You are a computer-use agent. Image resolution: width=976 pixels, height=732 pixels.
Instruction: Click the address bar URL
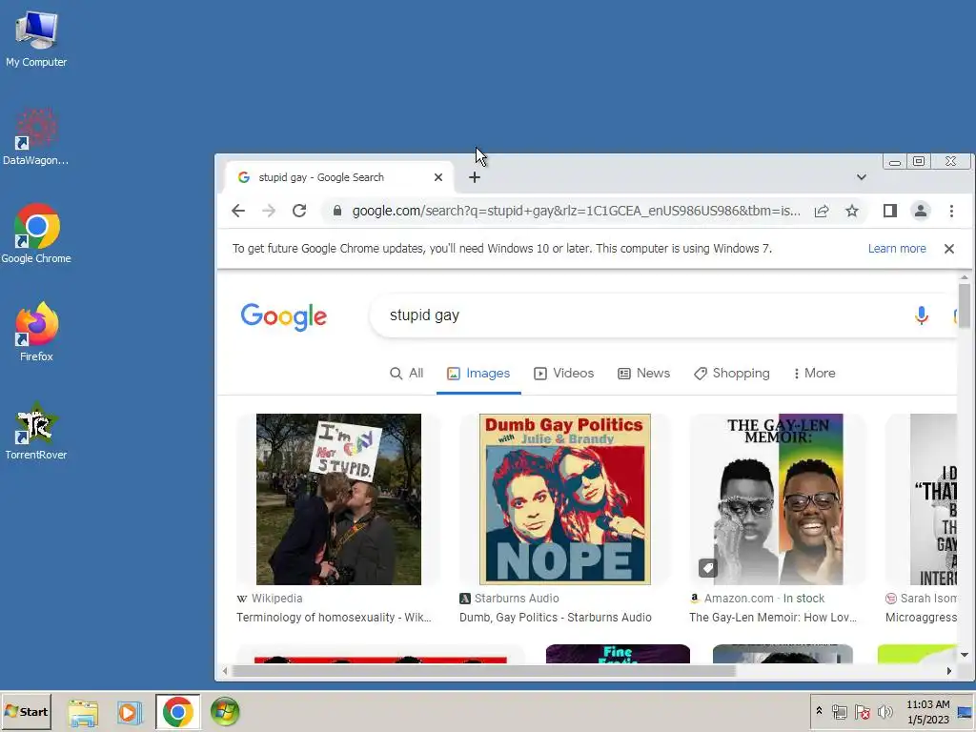click(577, 211)
